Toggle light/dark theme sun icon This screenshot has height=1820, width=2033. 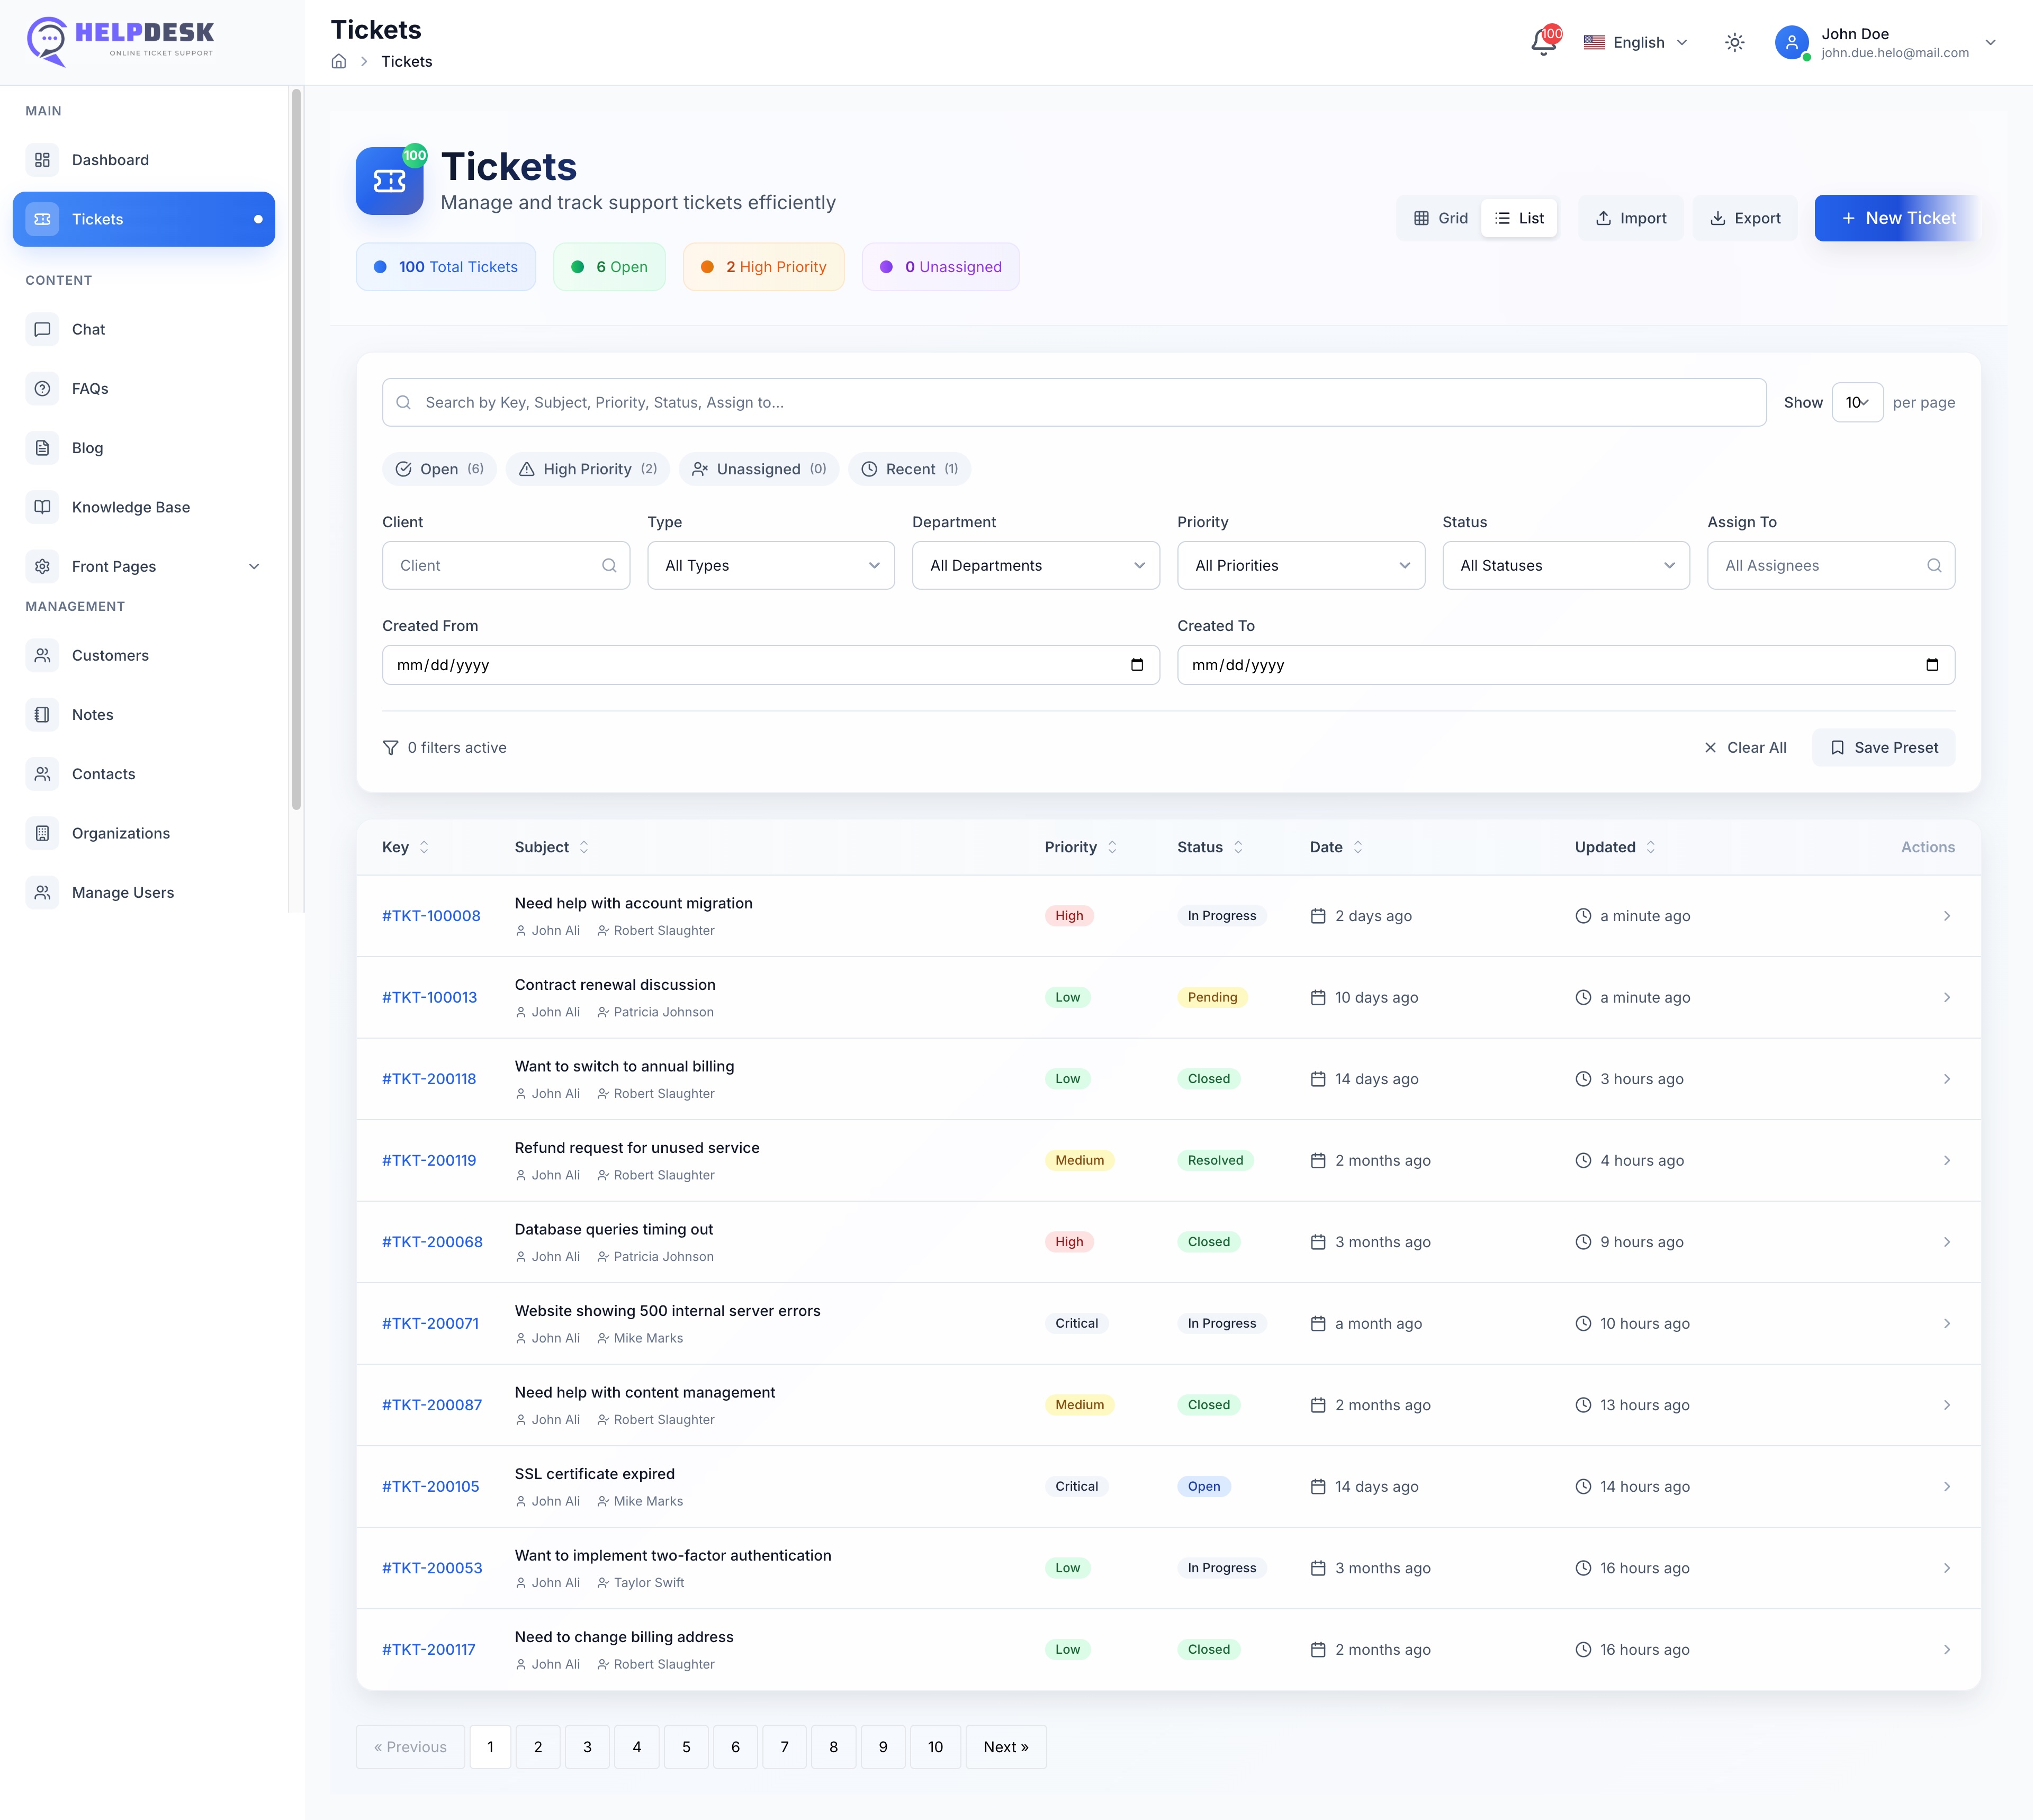coord(1735,42)
